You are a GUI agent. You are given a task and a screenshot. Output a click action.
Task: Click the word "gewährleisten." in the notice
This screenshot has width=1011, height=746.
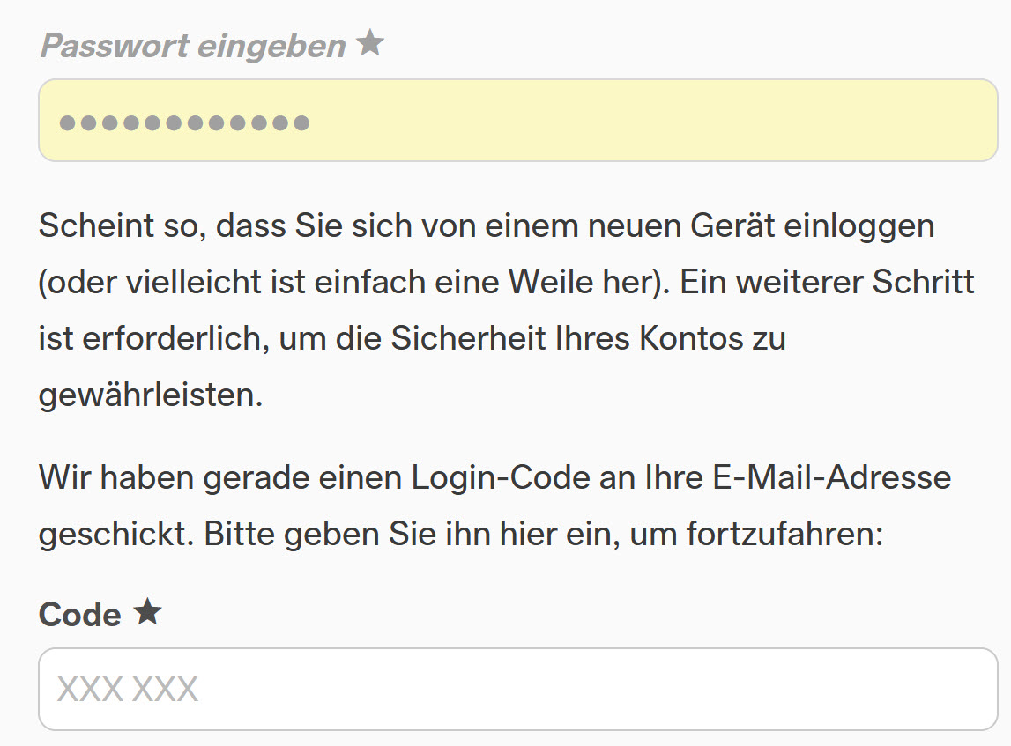coord(151,395)
